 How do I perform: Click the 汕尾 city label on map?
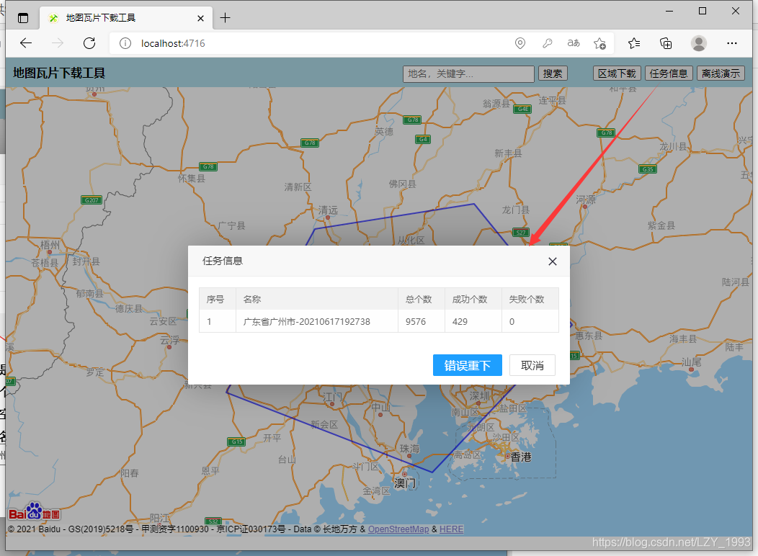[691, 362]
